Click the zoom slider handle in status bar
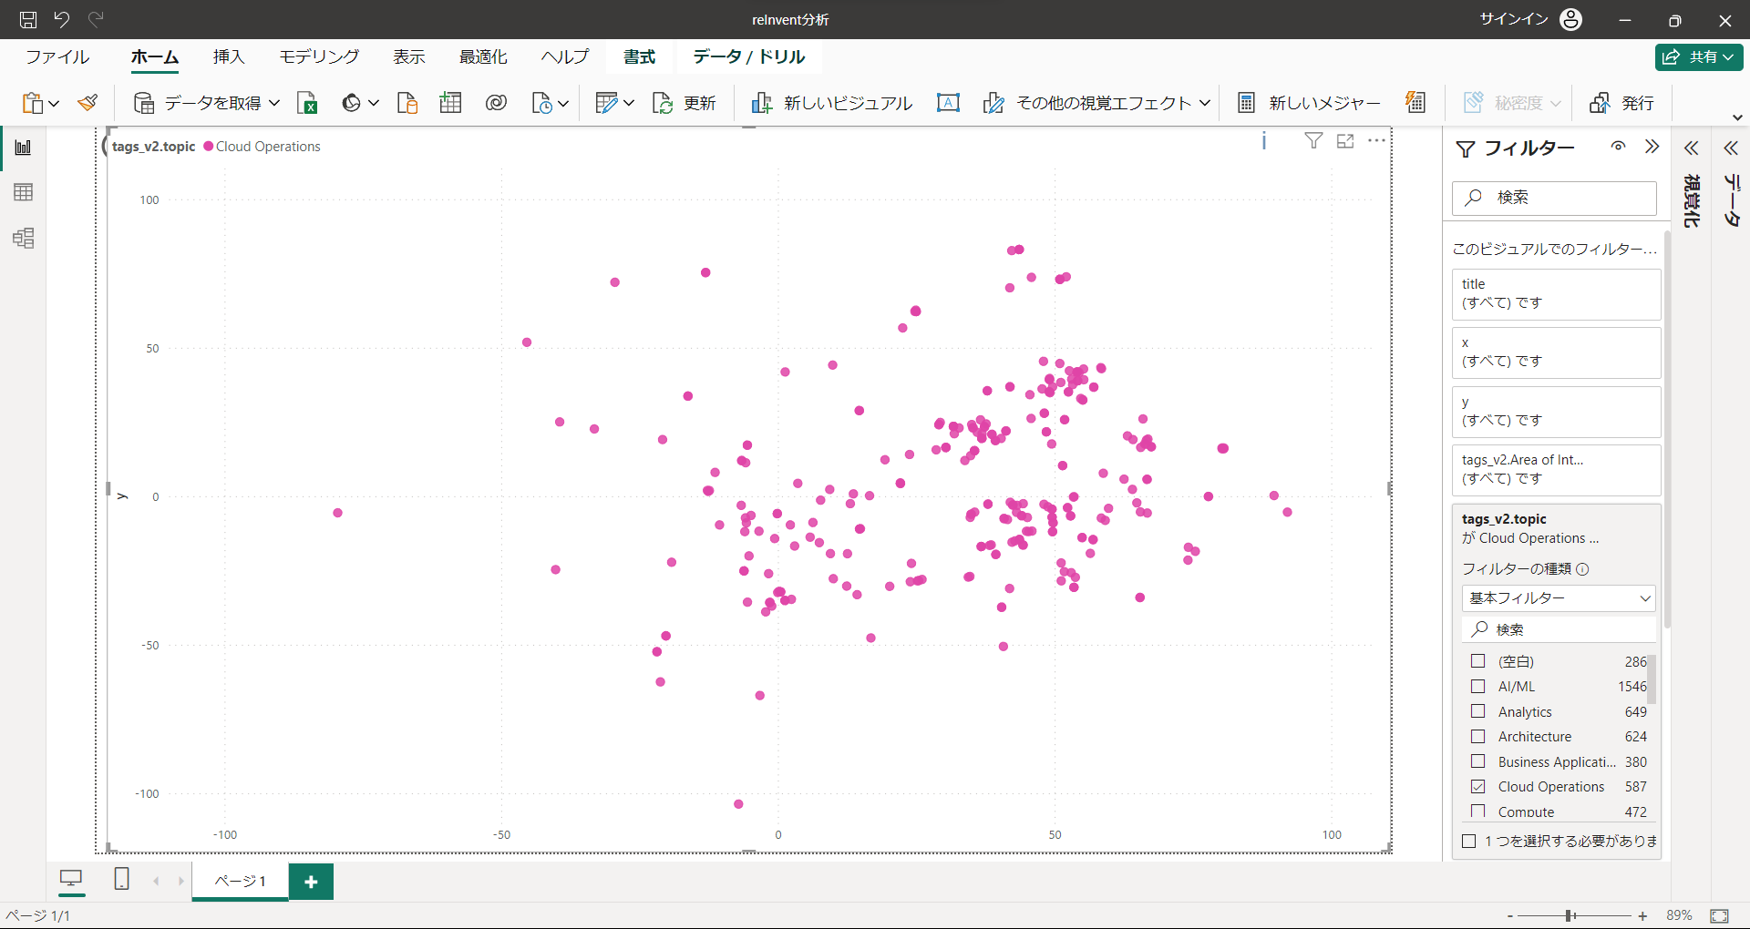1750x929 pixels. tap(1570, 915)
